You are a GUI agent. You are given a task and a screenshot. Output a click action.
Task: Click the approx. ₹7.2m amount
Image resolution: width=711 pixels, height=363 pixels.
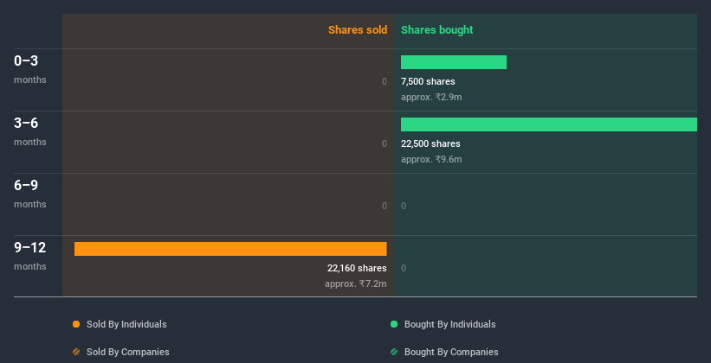coord(355,283)
